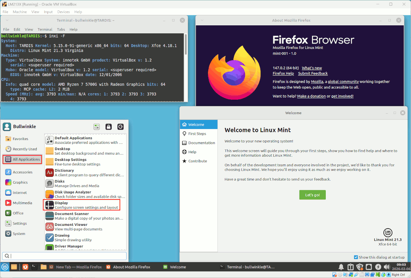Click the menu search input field

tap(64, 256)
